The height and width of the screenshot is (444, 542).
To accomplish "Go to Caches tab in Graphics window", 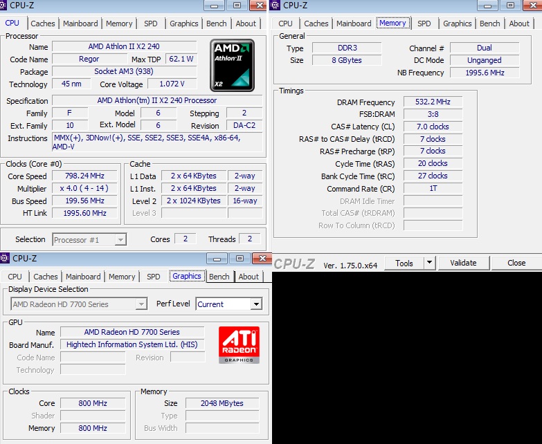I will pos(46,277).
